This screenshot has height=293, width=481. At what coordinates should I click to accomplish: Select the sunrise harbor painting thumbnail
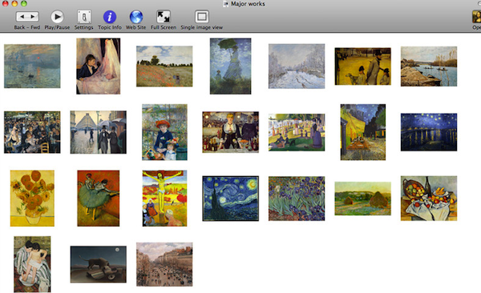click(32, 66)
